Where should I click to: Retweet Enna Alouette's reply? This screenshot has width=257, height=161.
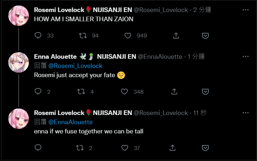(81, 92)
